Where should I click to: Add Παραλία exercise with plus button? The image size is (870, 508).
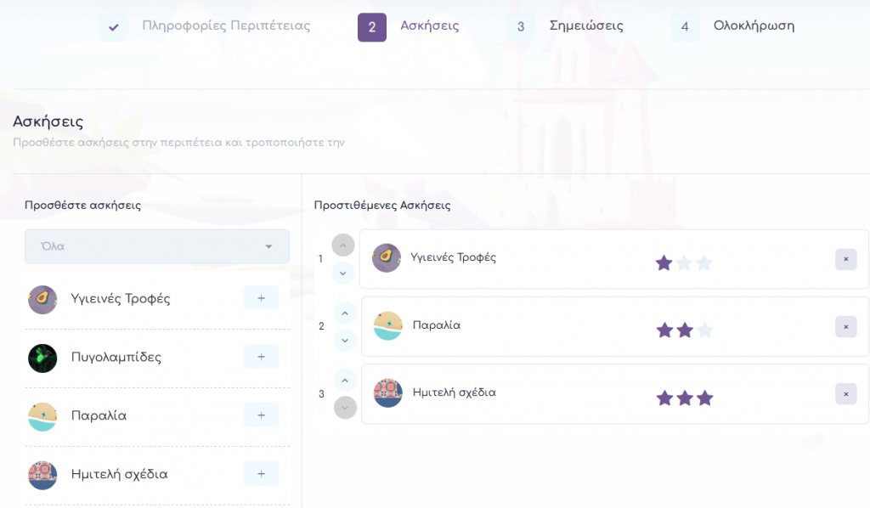coord(261,415)
